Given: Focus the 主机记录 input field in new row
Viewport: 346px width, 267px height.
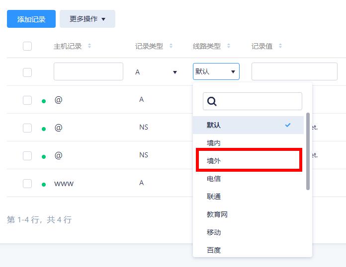Looking at the screenshot, I should [88, 71].
